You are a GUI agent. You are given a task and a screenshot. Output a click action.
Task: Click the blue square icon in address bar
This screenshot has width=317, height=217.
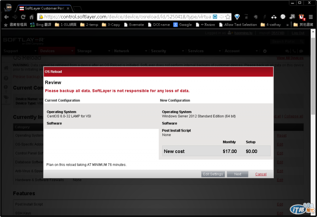click(215, 17)
